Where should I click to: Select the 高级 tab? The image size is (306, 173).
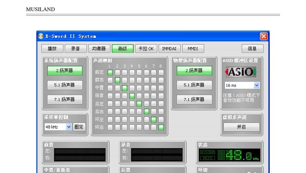(x=123, y=49)
